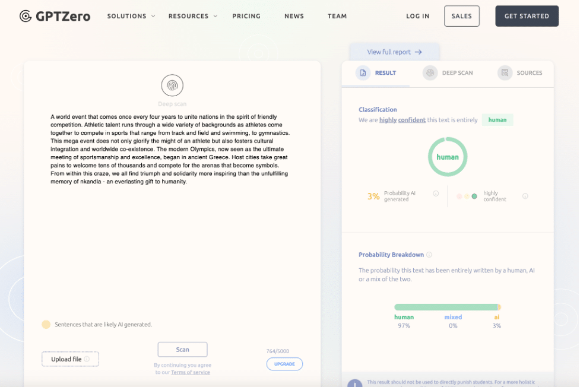The height and width of the screenshot is (387, 580).
Task: Click the Probability Breakdown info icon
Action: click(429, 254)
